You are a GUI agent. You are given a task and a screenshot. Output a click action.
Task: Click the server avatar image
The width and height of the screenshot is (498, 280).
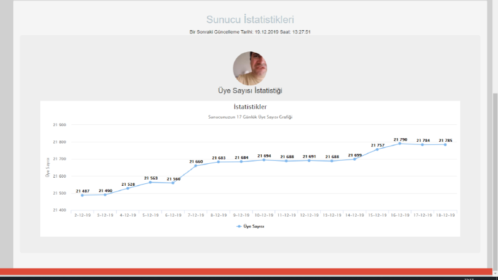pyautogui.click(x=250, y=68)
